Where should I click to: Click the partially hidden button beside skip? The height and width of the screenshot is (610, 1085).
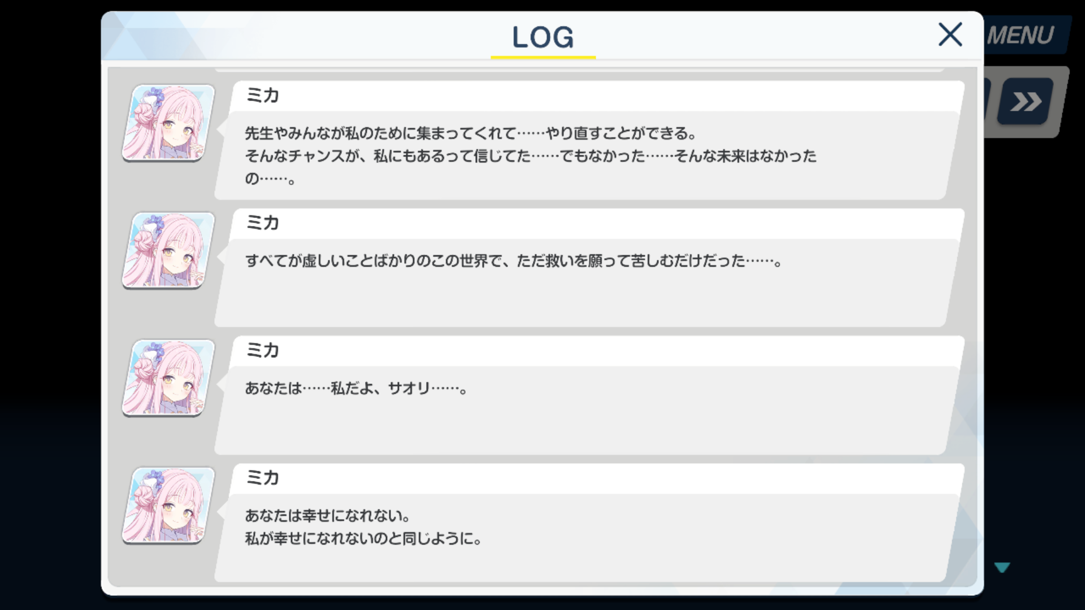point(987,101)
